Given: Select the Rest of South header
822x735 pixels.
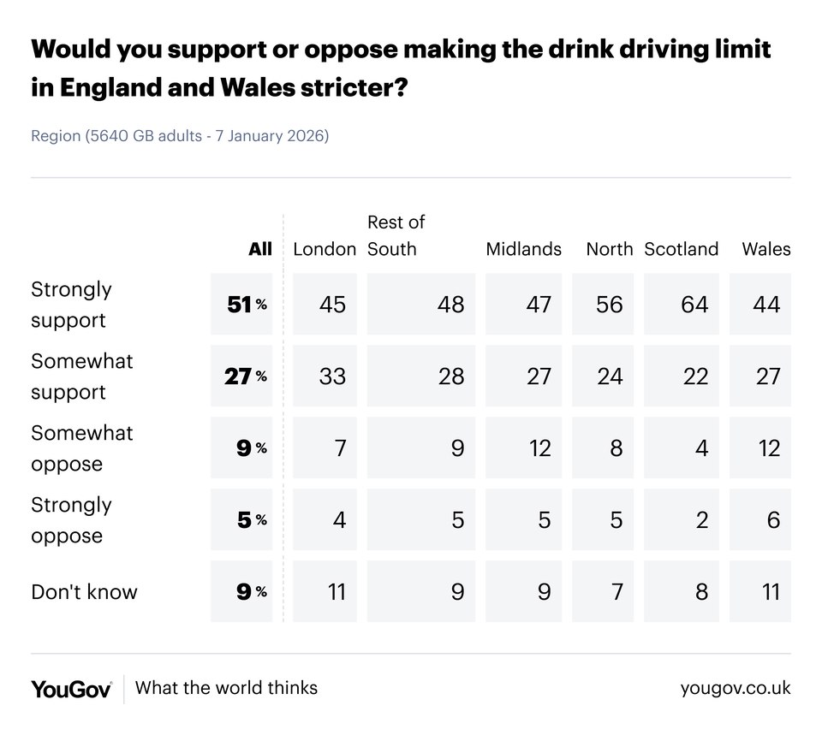Looking at the screenshot, I should (x=396, y=235).
